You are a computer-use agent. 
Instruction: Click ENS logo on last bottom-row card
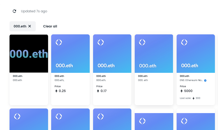click(184, 121)
